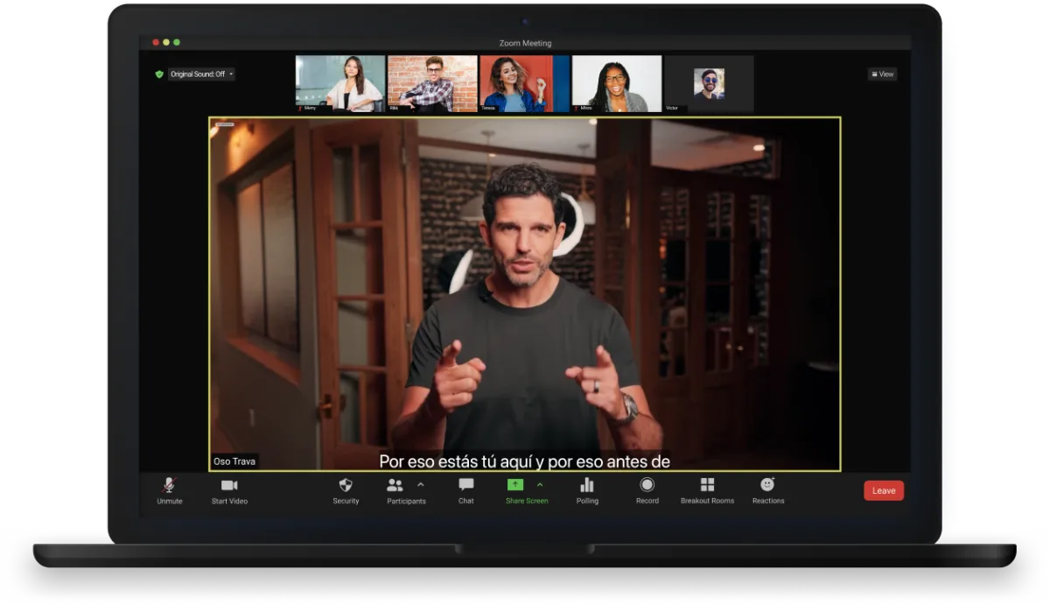Click the Oso Trava name label

click(x=234, y=461)
